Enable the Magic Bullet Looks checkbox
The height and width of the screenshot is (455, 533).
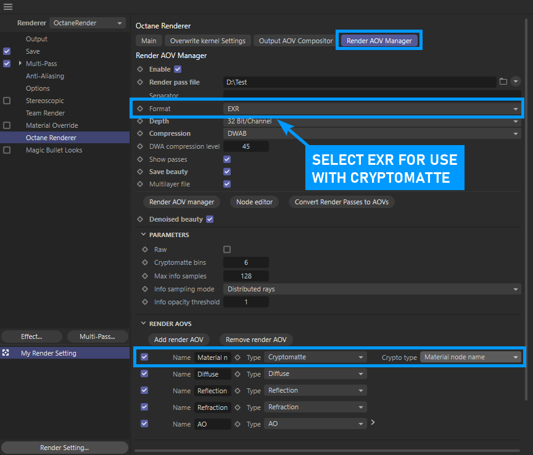click(x=7, y=150)
